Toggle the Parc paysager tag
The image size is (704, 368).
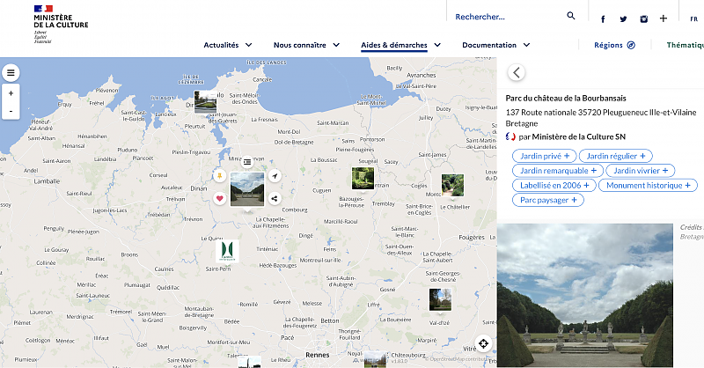[548, 200]
